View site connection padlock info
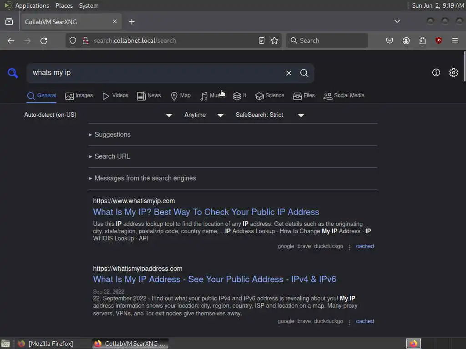This screenshot has width=466, height=349. (x=86, y=40)
